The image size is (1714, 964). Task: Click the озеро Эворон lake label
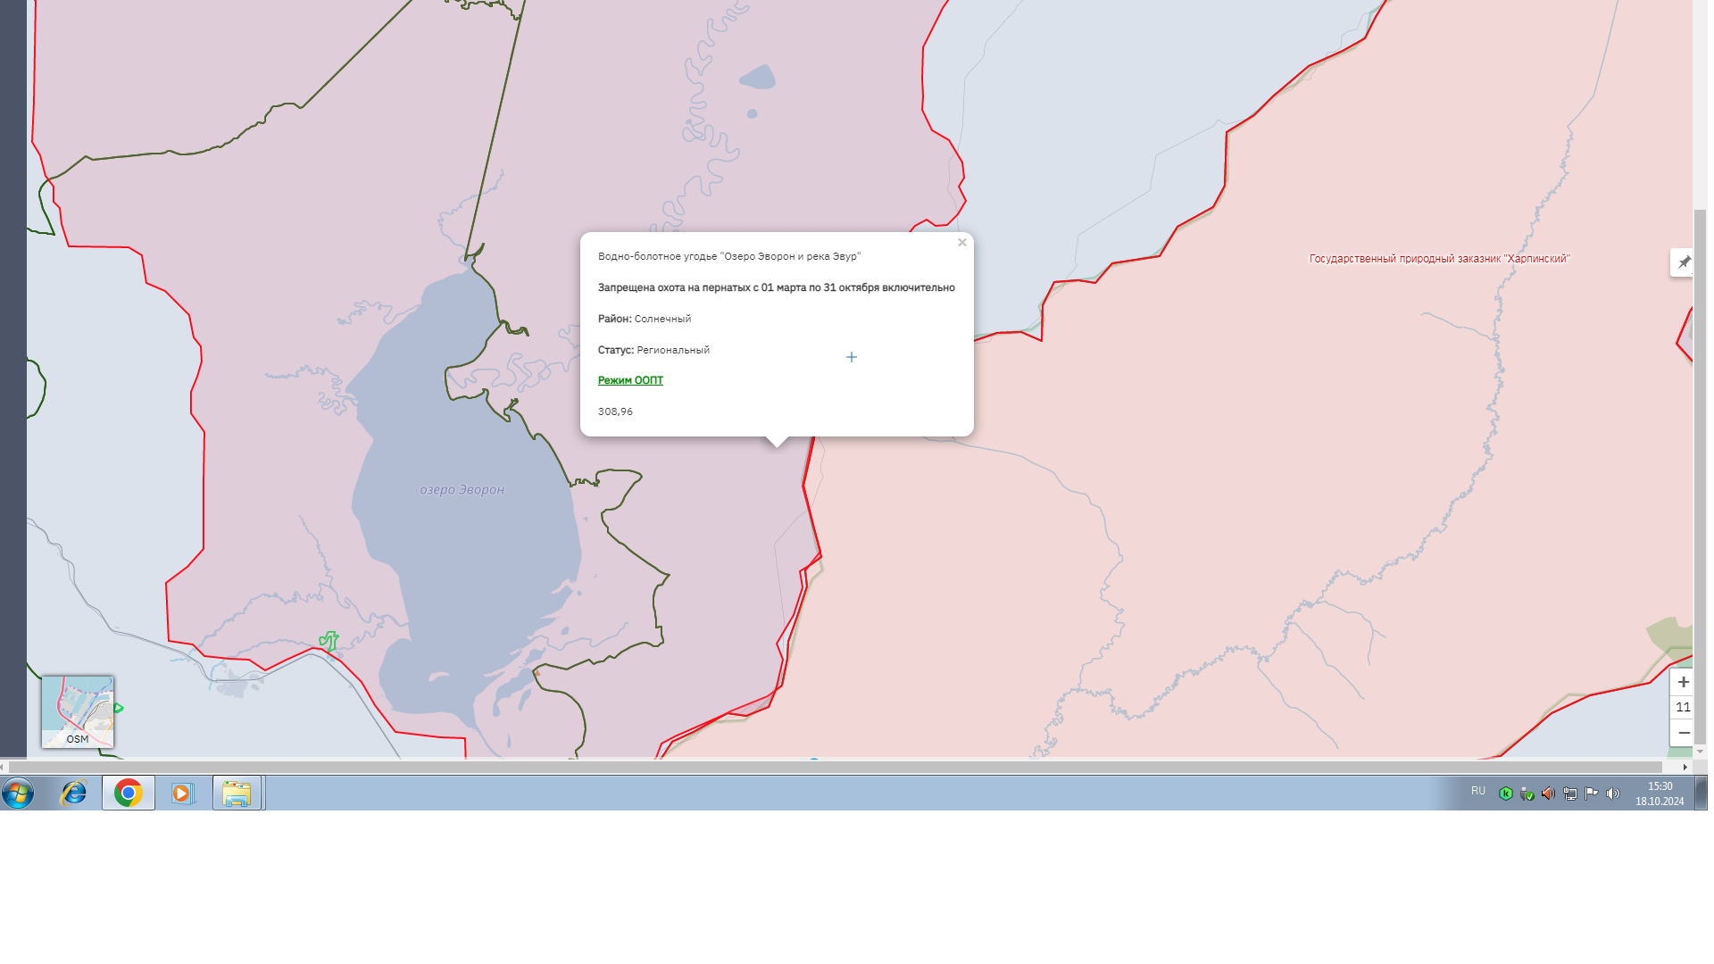[462, 490]
